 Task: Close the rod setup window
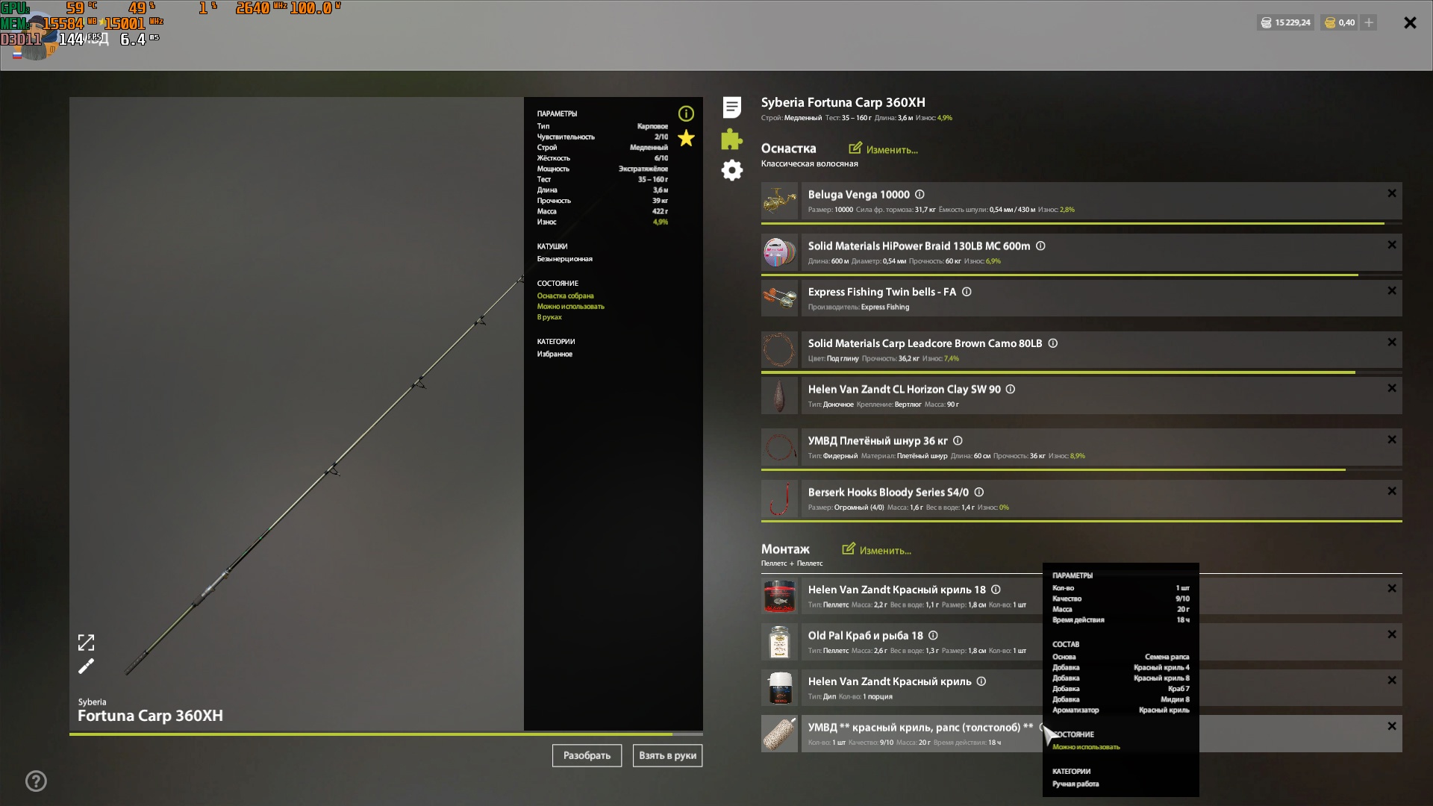[x=1410, y=22]
